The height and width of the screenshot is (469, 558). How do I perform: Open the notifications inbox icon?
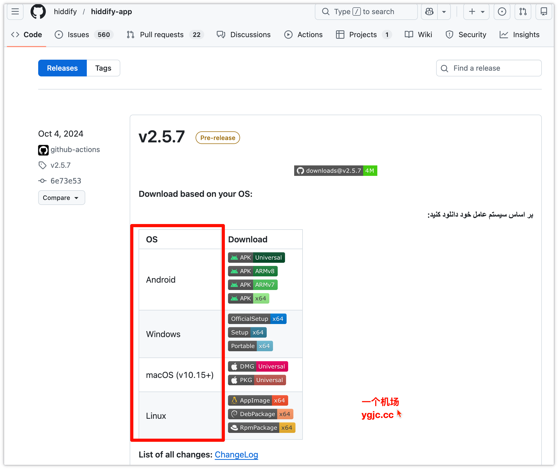point(543,12)
